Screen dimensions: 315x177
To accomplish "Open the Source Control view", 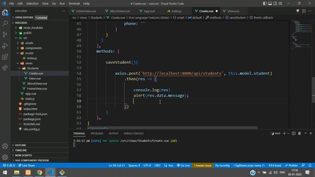I will click(5, 34).
